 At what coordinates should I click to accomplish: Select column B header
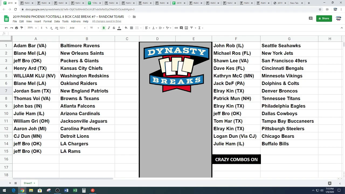[x=87, y=39]
